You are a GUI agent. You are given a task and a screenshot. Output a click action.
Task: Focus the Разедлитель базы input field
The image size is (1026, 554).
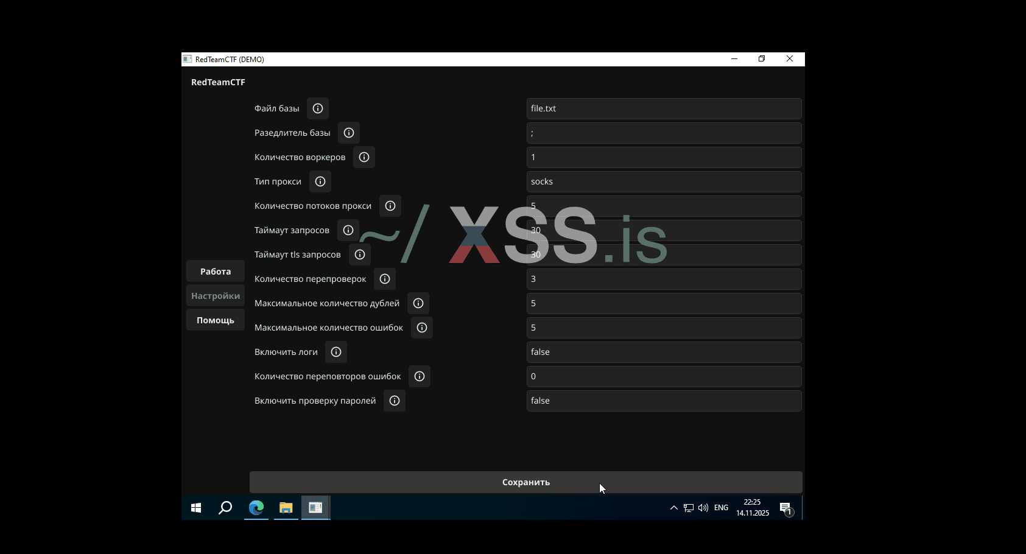click(664, 133)
